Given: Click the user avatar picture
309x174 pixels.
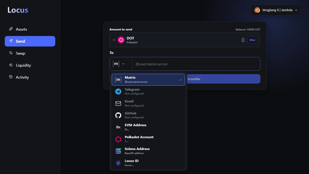Looking at the screenshot, I should [x=257, y=10].
